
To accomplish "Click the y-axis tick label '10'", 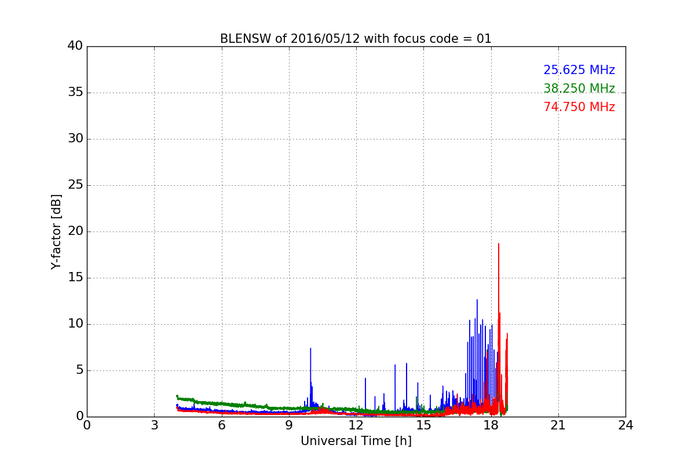I will 75,324.
